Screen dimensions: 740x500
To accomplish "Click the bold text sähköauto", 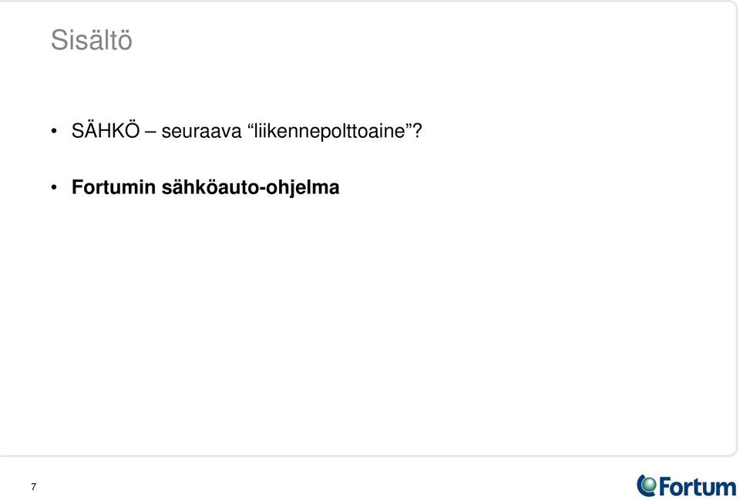I will [210, 187].
